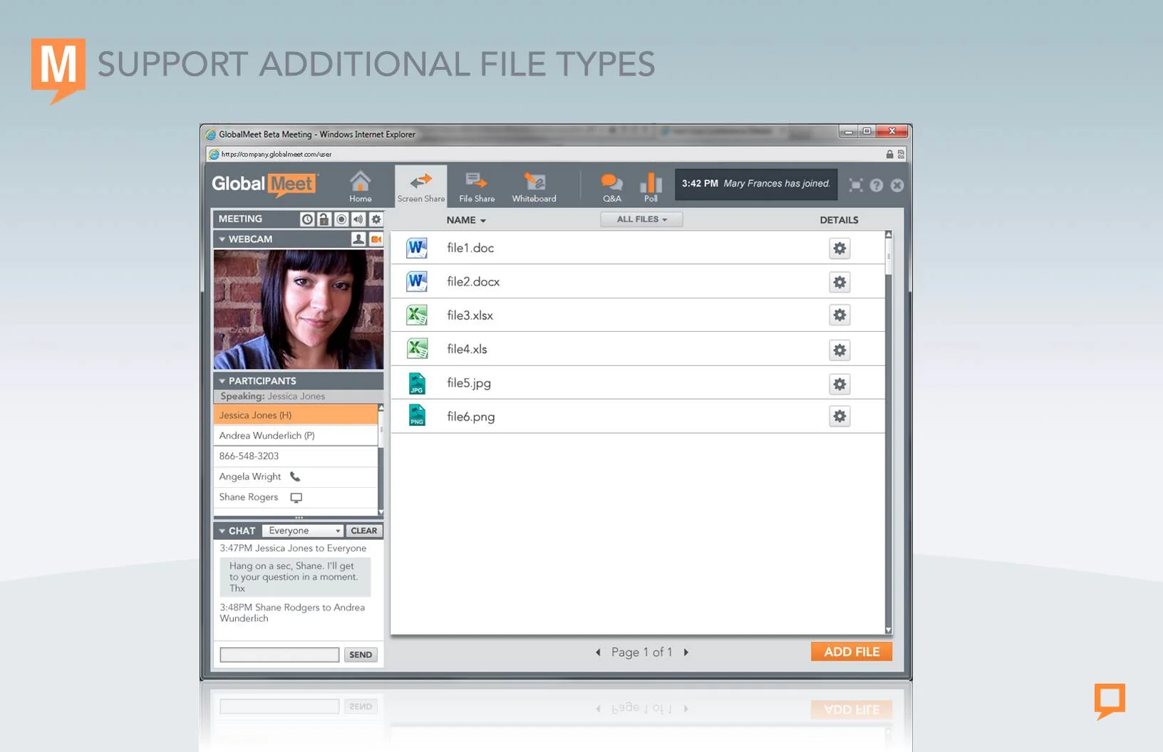Screen dimensions: 1163x752
Task: Select file name file5.jpg
Action: pyautogui.click(x=469, y=383)
